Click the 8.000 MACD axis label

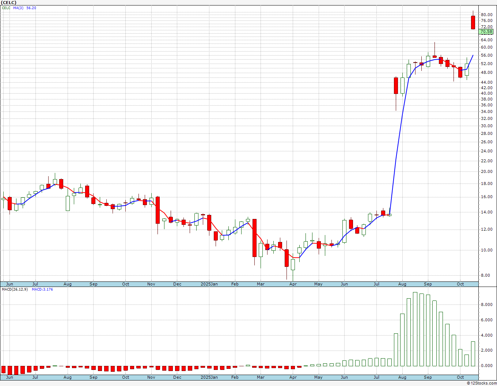[486, 304]
